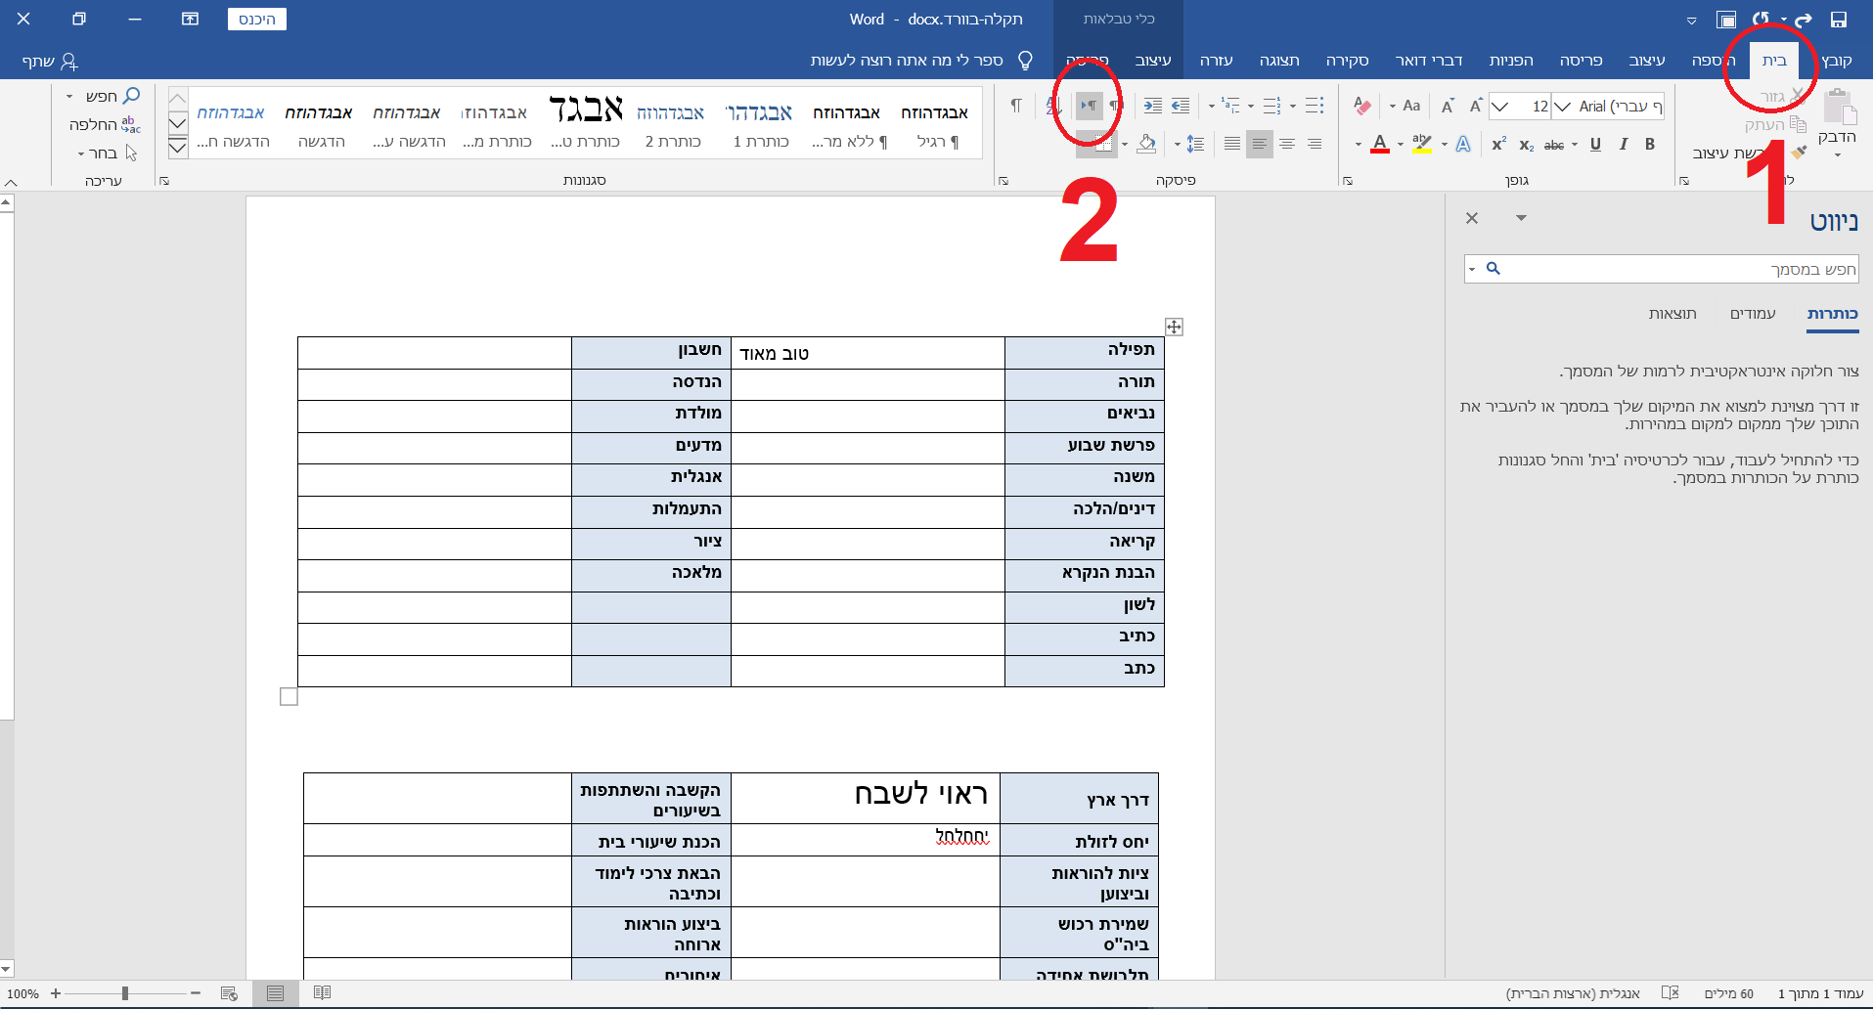The image size is (1873, 1009).
Task: Shrink the font size
Action: [x=1448, y=106]
